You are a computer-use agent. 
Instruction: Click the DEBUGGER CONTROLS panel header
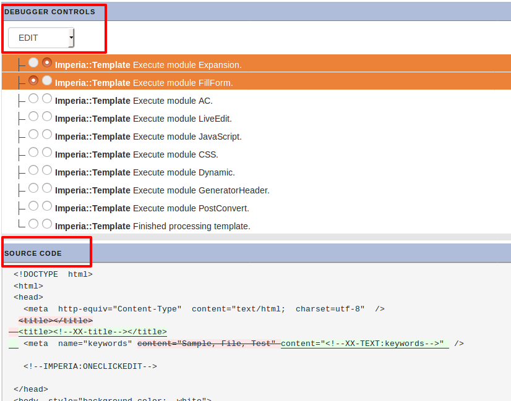(x=256, y=12)
